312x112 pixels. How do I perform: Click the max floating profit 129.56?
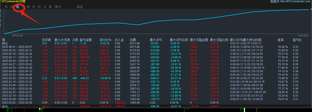coord(194,64)
